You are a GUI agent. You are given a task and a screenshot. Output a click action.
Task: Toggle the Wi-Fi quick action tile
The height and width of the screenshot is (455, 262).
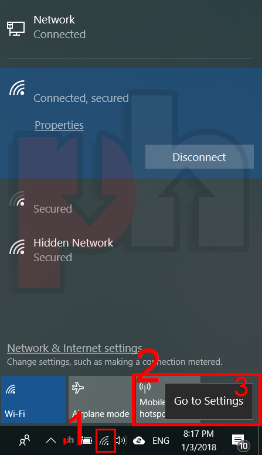[x=33, y=399]
